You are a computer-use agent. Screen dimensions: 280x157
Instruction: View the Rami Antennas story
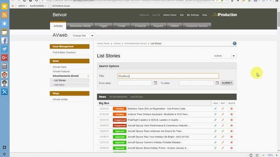[215, 131]
